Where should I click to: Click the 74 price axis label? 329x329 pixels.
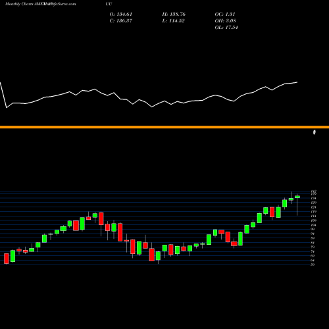click(x=313, y=251)
